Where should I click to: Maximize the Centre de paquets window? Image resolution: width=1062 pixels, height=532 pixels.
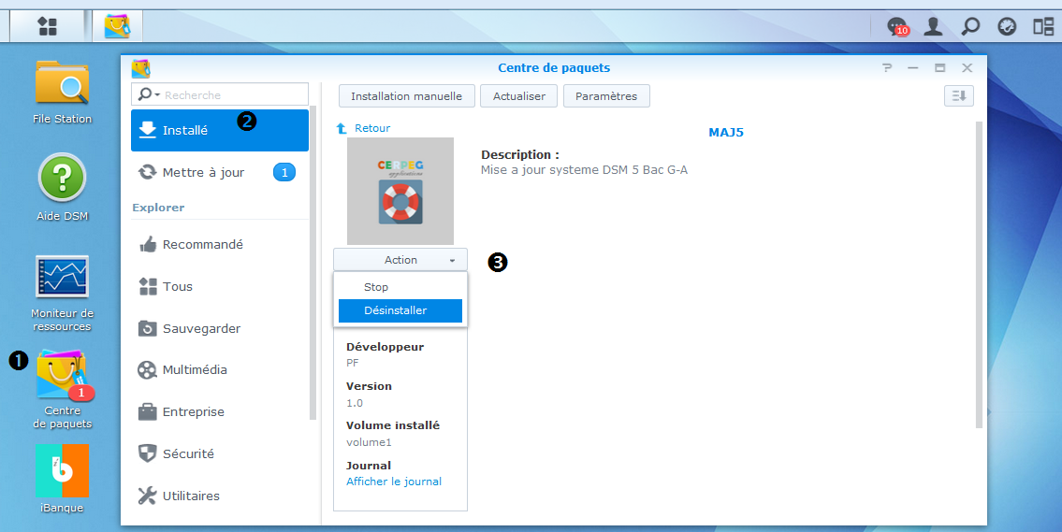(940, 67)
